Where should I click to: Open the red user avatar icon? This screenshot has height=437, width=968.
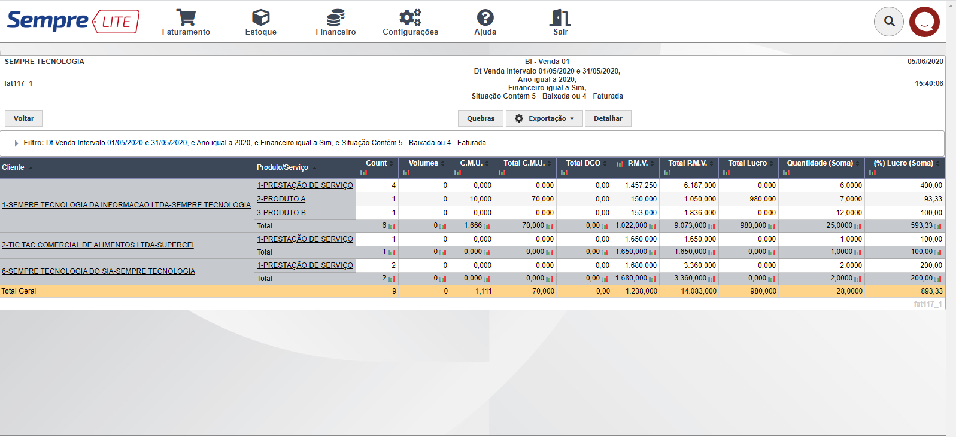924,22
